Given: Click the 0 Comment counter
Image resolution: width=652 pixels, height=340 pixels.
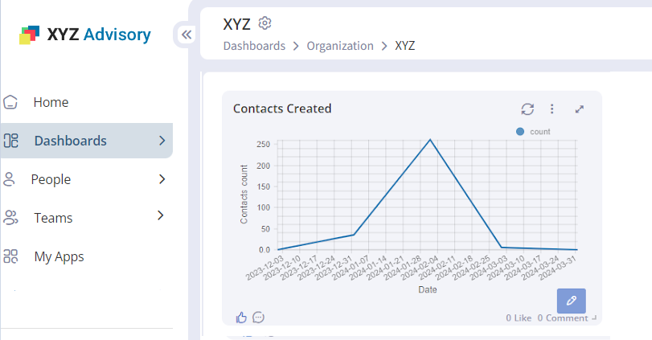Looking at the screenshot, I should click(x=563, y=318).
